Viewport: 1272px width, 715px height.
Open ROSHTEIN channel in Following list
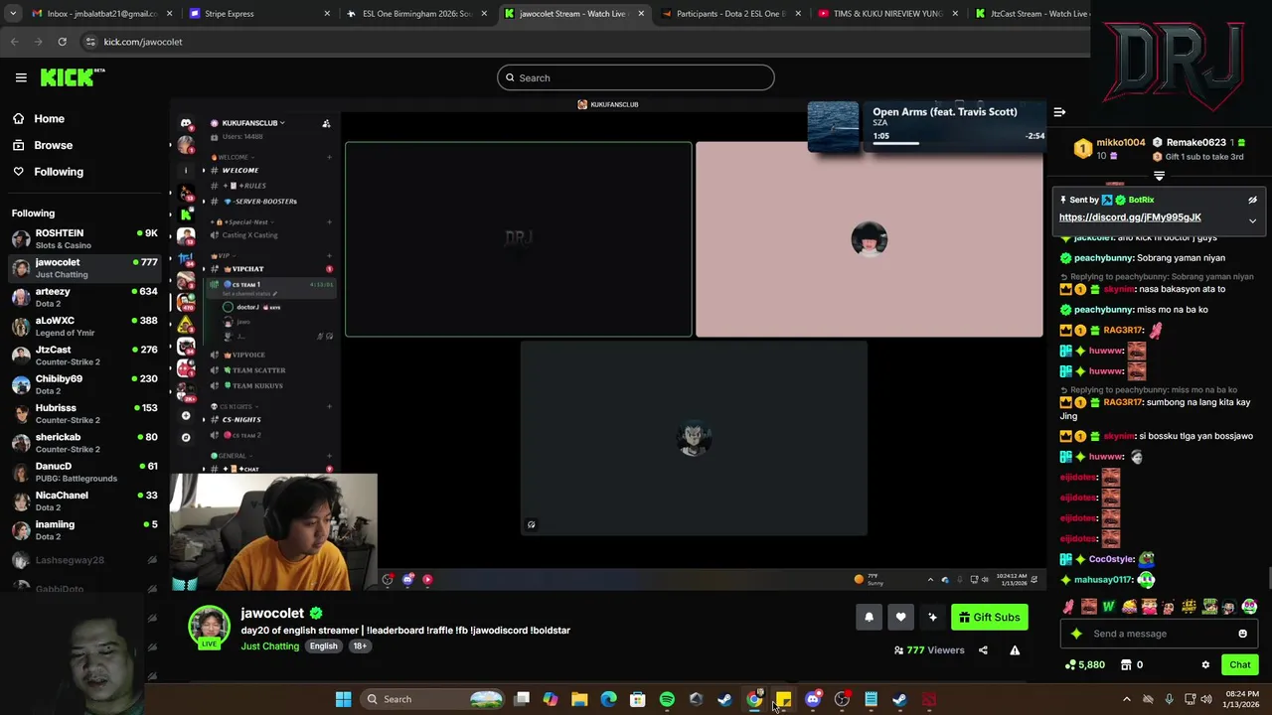point(83,238)
